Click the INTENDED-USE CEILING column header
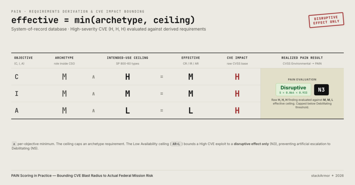Viewport: 355px width, 185px height. click(x=128, y=58)
